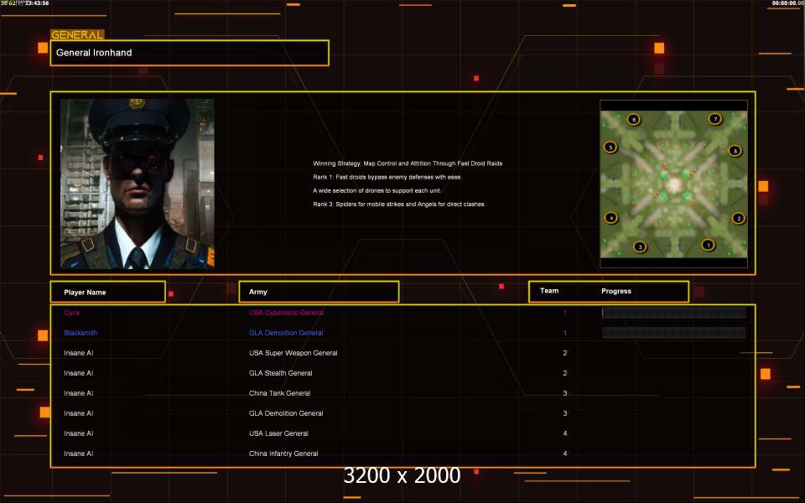Image resolution: width=805 pixels, height=503 pixels.
Task: Click the Team column header
Action: (x=549, y=291)
